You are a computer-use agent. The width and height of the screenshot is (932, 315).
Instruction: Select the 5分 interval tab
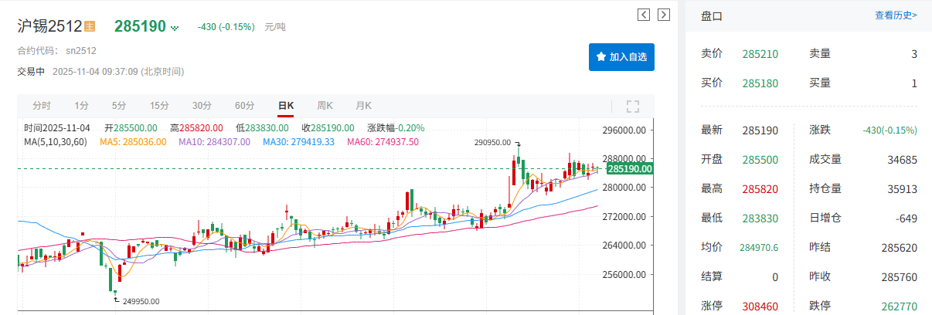pyautogui.click(x=118, y=106)
